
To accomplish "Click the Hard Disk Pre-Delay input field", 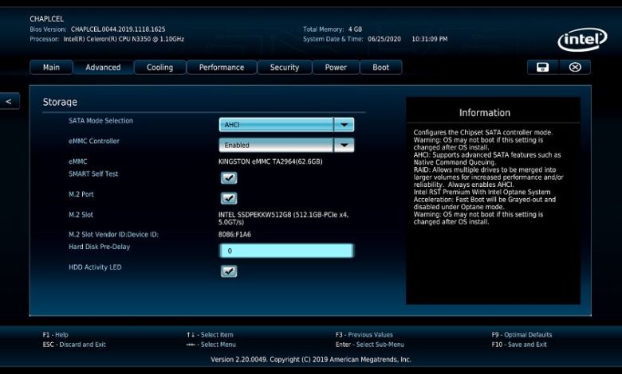I will tap(286, 251).
